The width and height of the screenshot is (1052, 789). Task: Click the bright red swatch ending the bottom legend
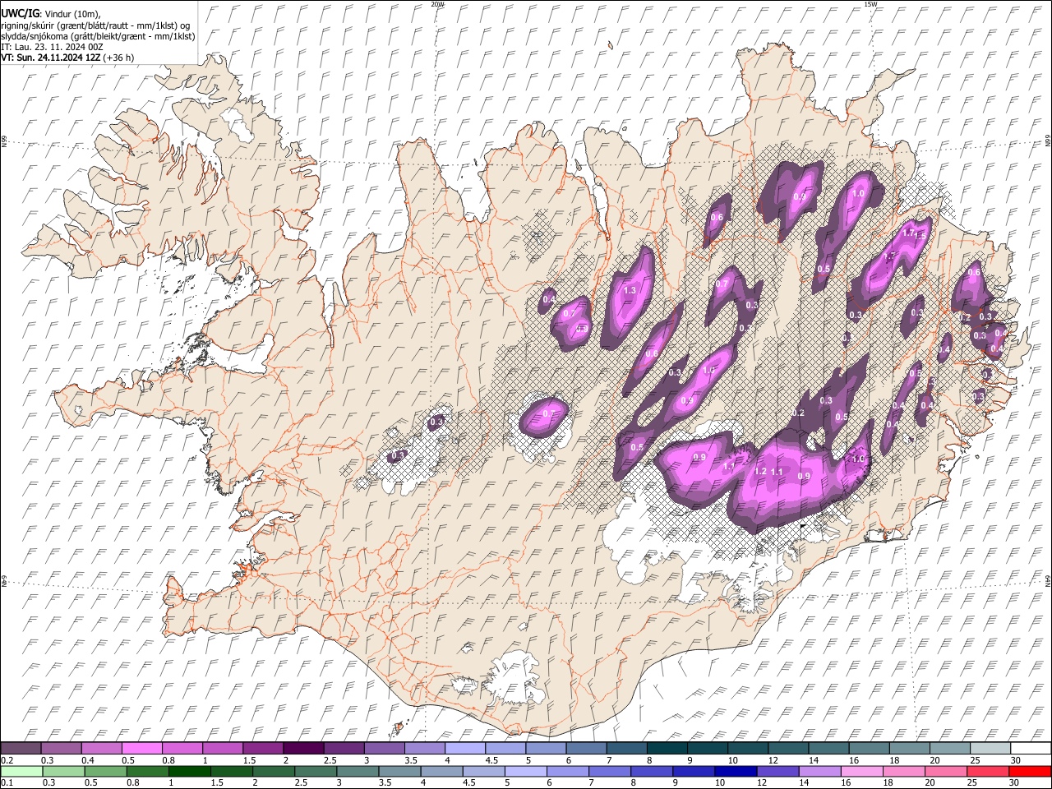pos(1031,771)
